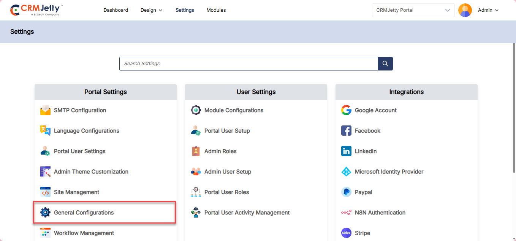The height and width of the screenshot is (241, 516).
Task: Open Microsoft Identity Provider settings
Action: tap(389, 172)
